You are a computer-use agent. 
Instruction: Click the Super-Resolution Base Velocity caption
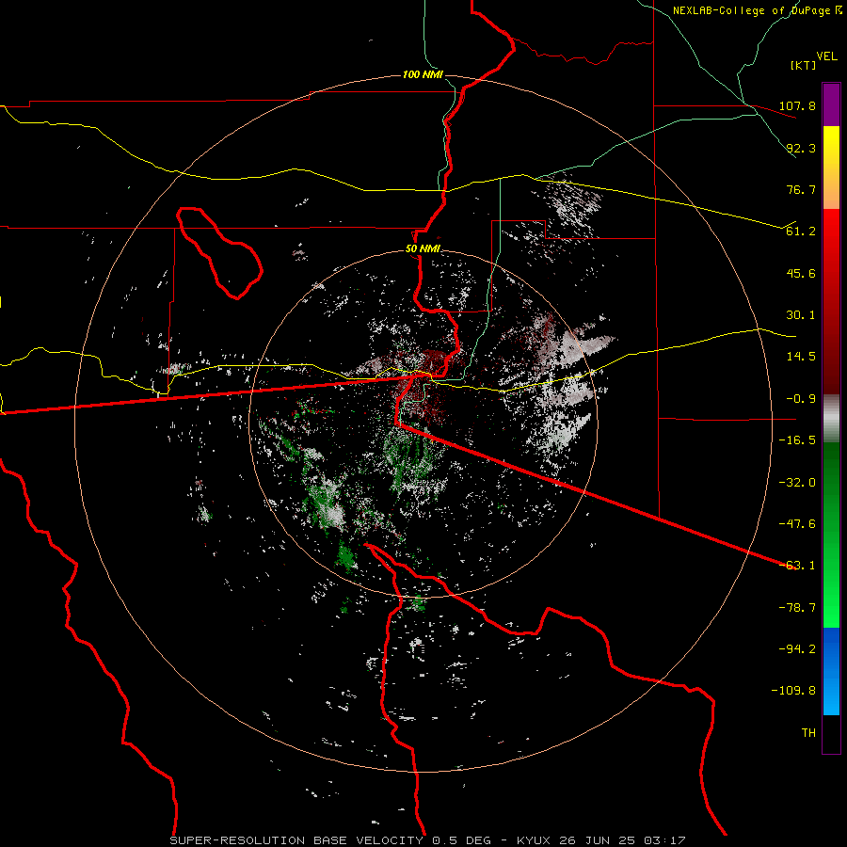click(x=427, y=840)
